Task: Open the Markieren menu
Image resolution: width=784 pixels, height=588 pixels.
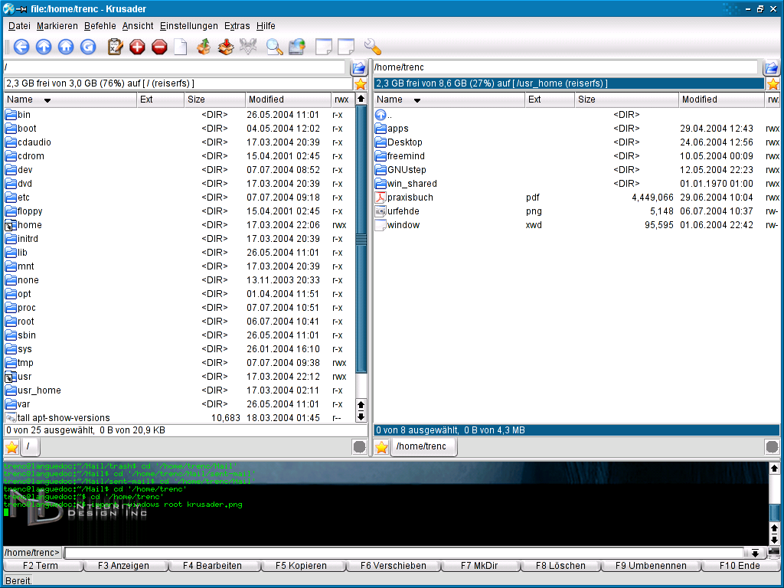Action: (57, 26)
